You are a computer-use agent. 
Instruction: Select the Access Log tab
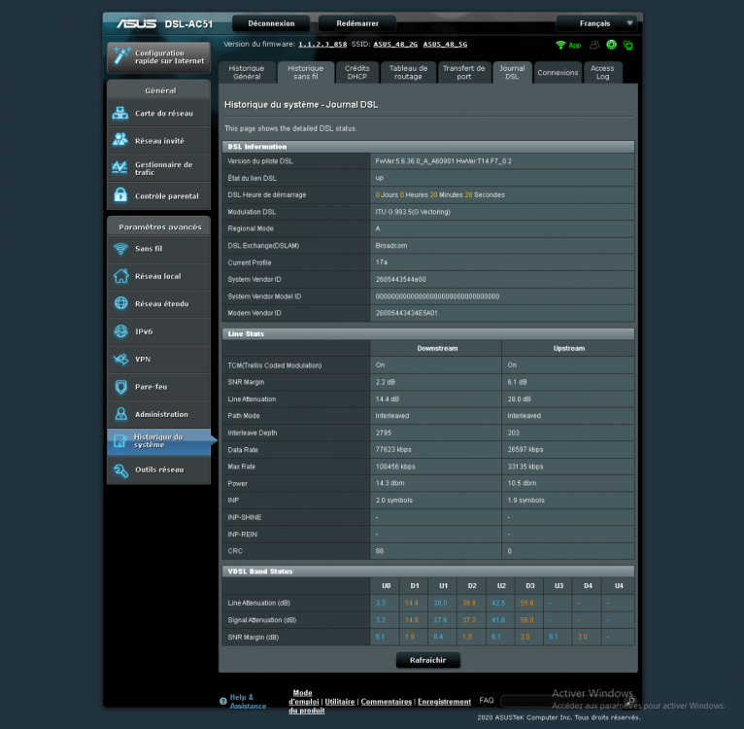click(x=602, y=73)
